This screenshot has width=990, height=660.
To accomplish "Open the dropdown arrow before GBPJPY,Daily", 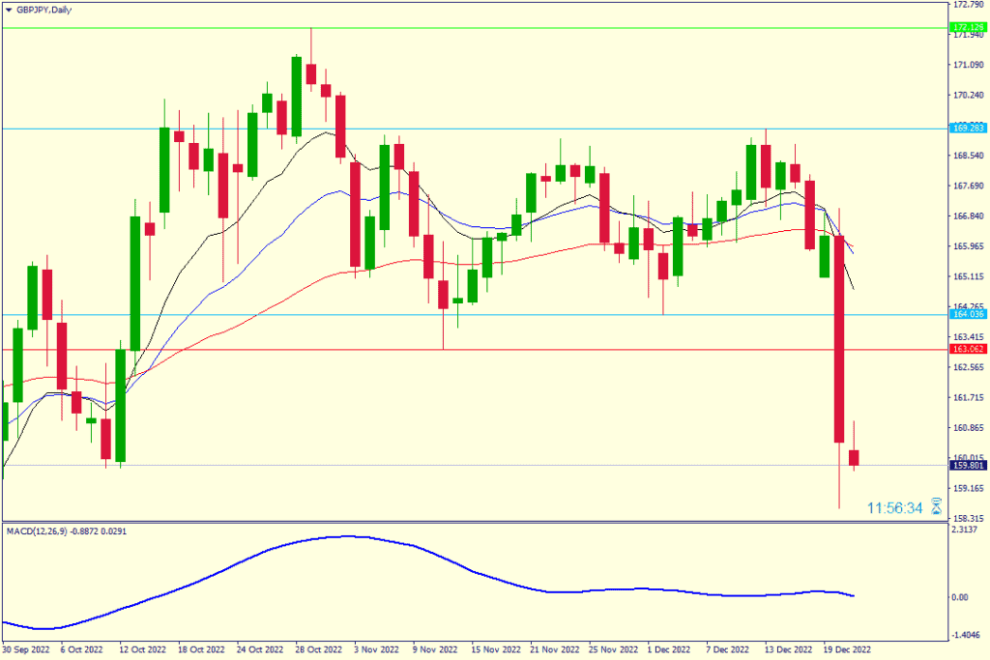I will [x=8, y=10].
